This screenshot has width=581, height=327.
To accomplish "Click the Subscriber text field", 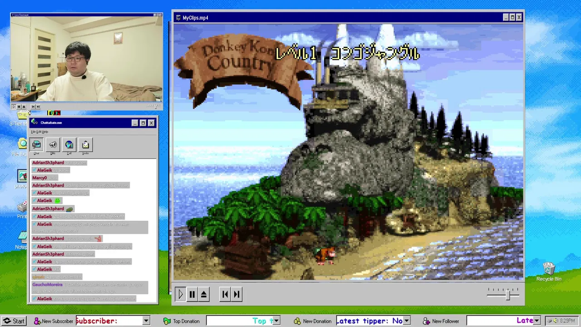I will [109, 321].
